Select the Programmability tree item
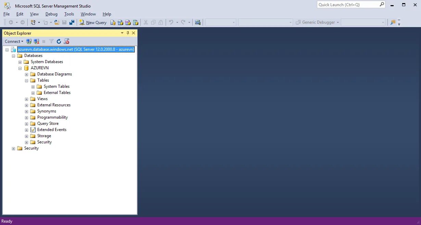 pyautogui.click(x=52, y=117)
